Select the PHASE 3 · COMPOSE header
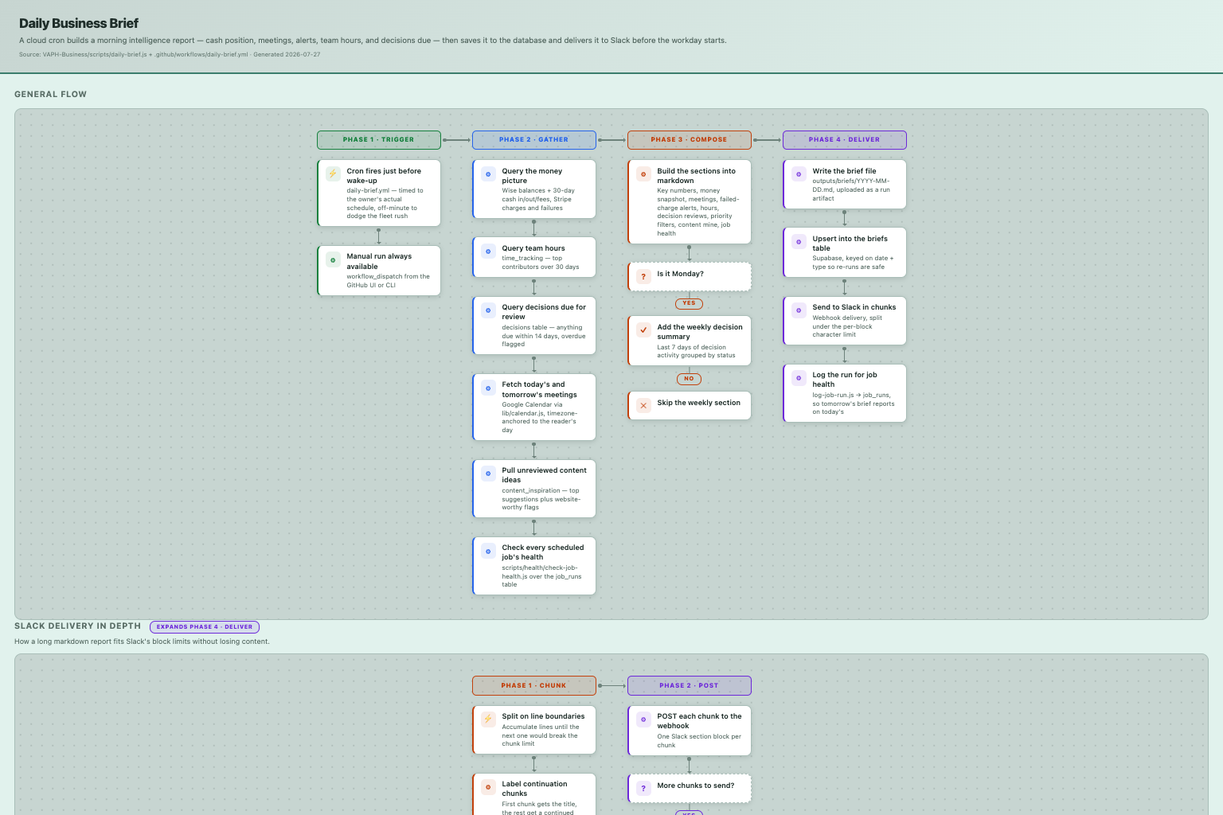Image resolution: width=1223 pixels, height=815 pixels. click(x=690, y=140)
